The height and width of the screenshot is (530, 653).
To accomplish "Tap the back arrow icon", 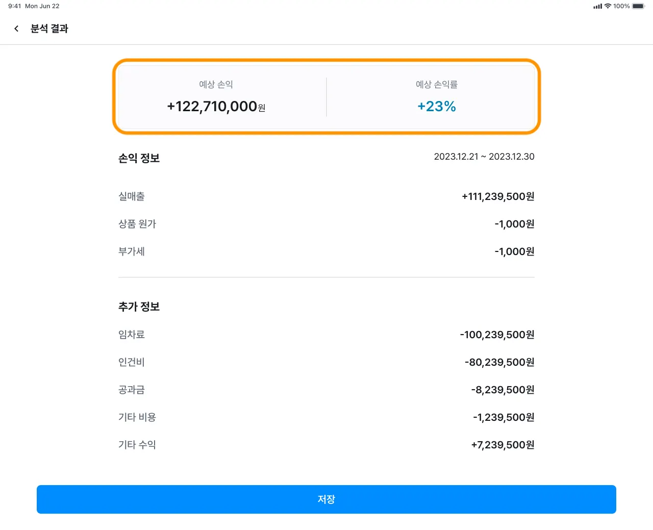I will (x=16, y=29).
